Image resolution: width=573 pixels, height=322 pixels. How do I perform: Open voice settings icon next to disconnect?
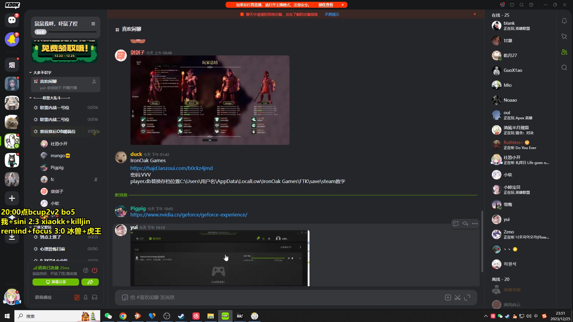click(86, 270)
